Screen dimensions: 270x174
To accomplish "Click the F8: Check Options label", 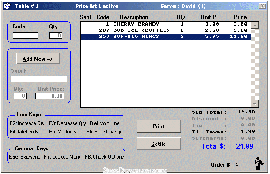I will tap(104, 157).
